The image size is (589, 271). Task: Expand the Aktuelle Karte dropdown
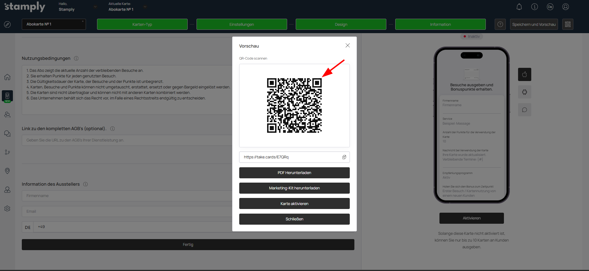point(145,7)
